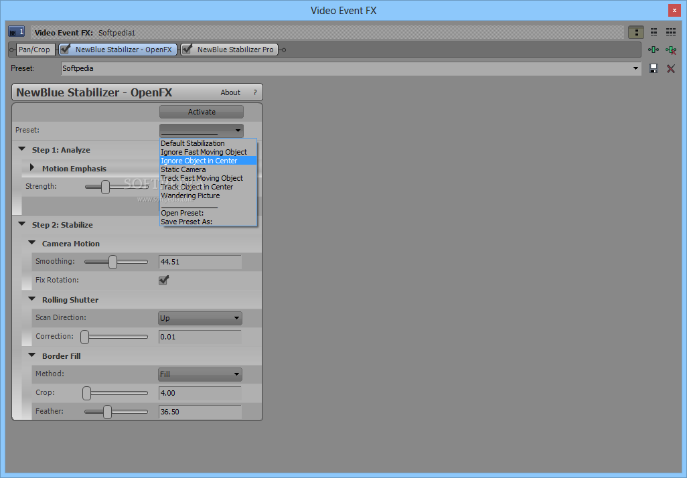Choose Ignore Fast Moving Object preset
The image size is (687, 478).
(208, 152)
